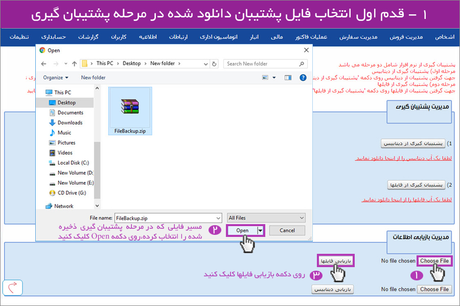460x306 pixels.
Task: Open the انبار menu
Action: (x=254, y=37)
